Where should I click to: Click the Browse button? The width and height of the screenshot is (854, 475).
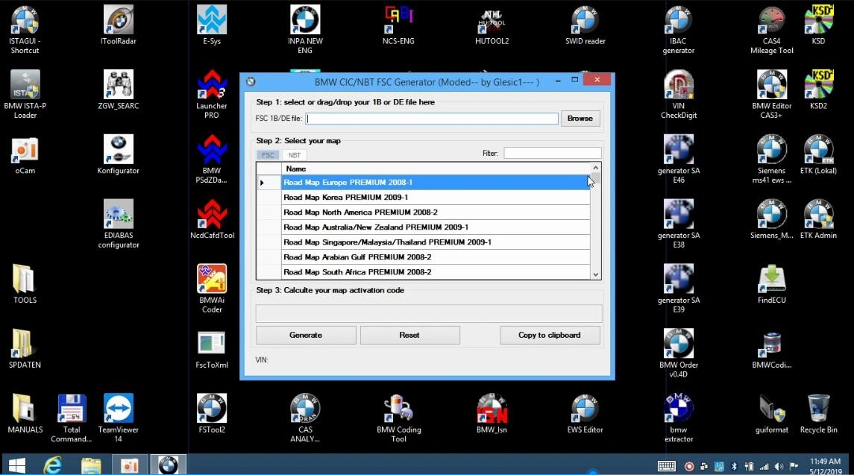[x=580, y=119]
